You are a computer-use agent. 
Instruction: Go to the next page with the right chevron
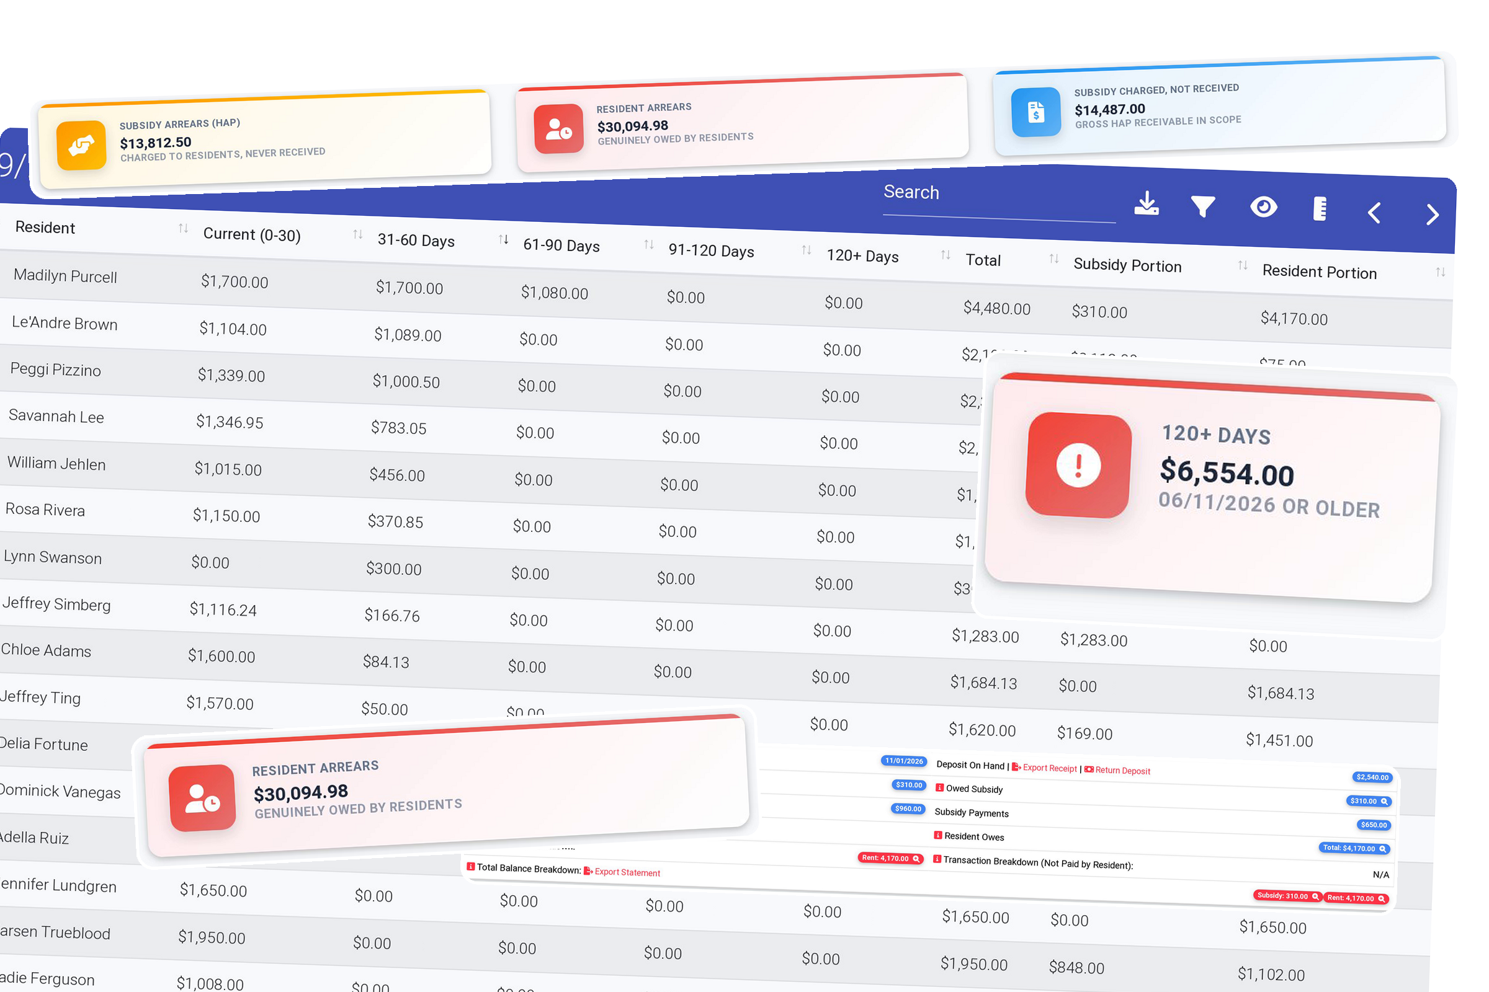[x=1433, y=215]
